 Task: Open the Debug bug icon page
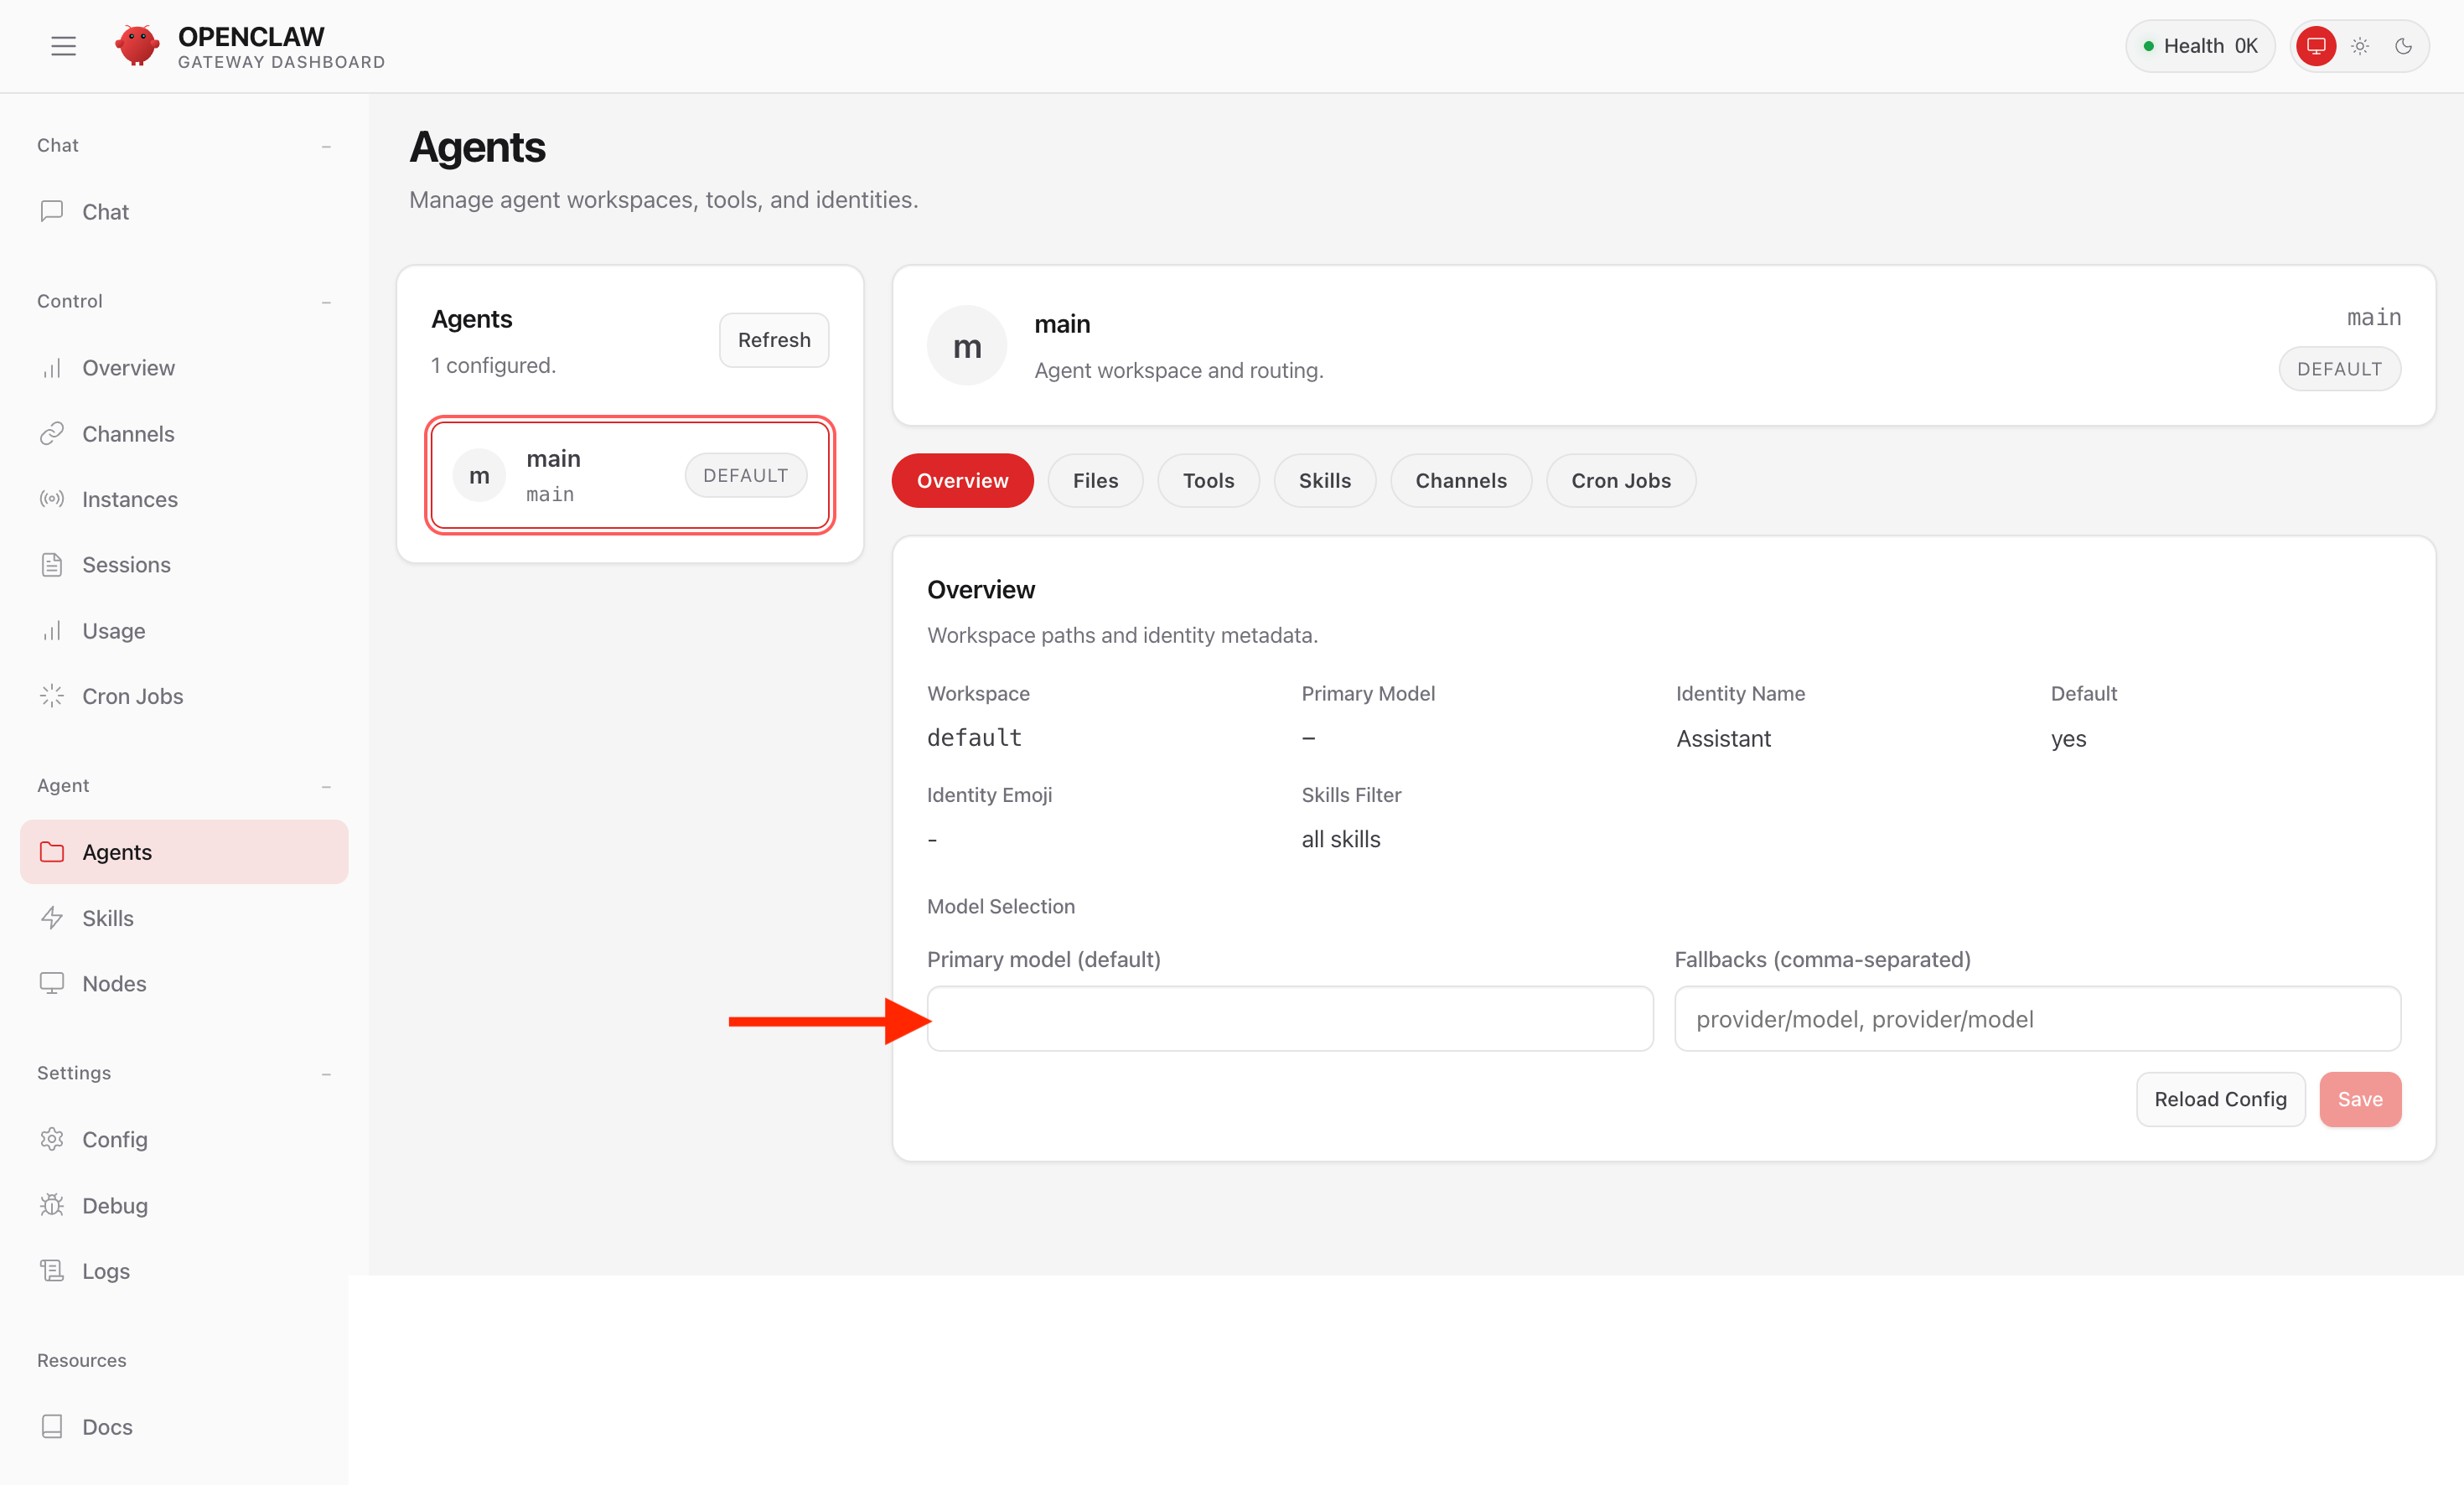click(x=52, y=1205)
